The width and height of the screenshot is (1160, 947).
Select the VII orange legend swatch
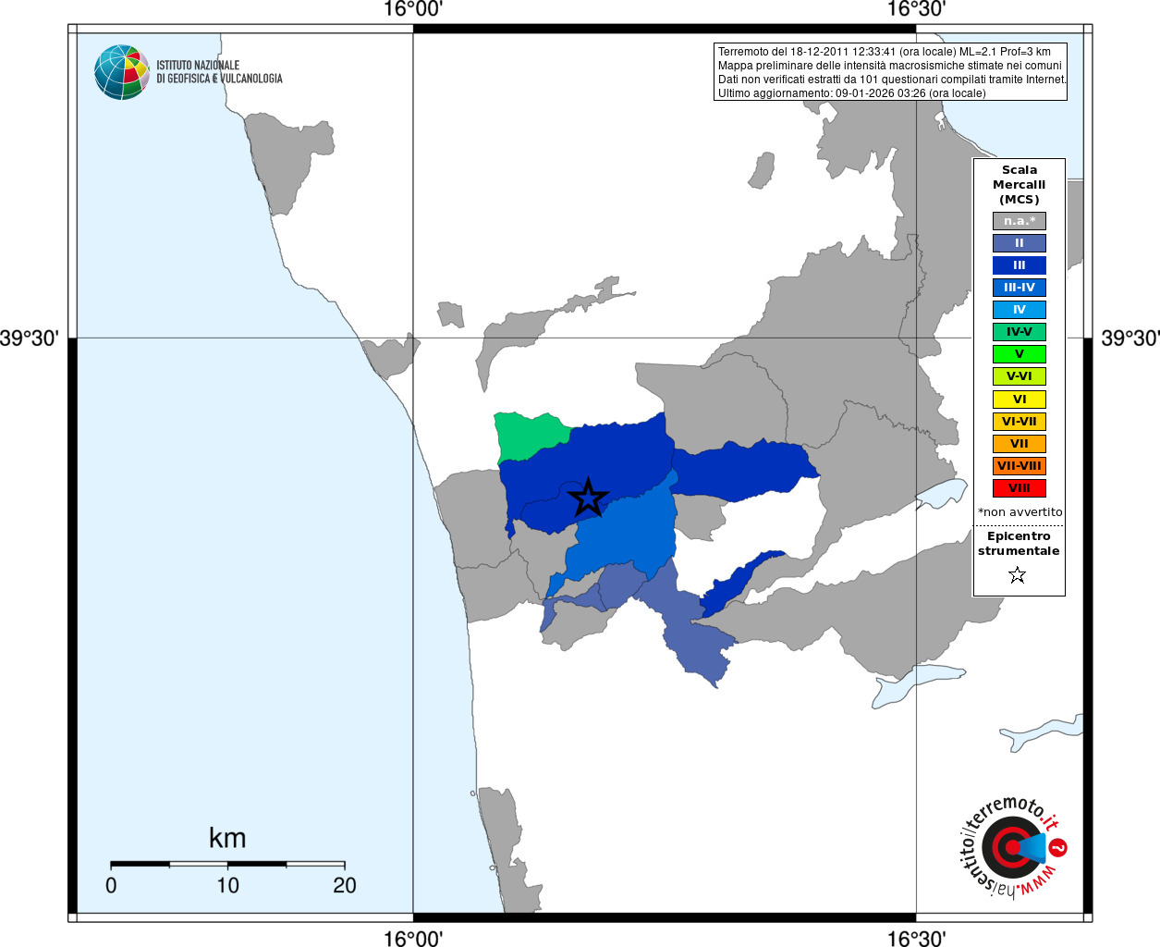click(1019, 444)
